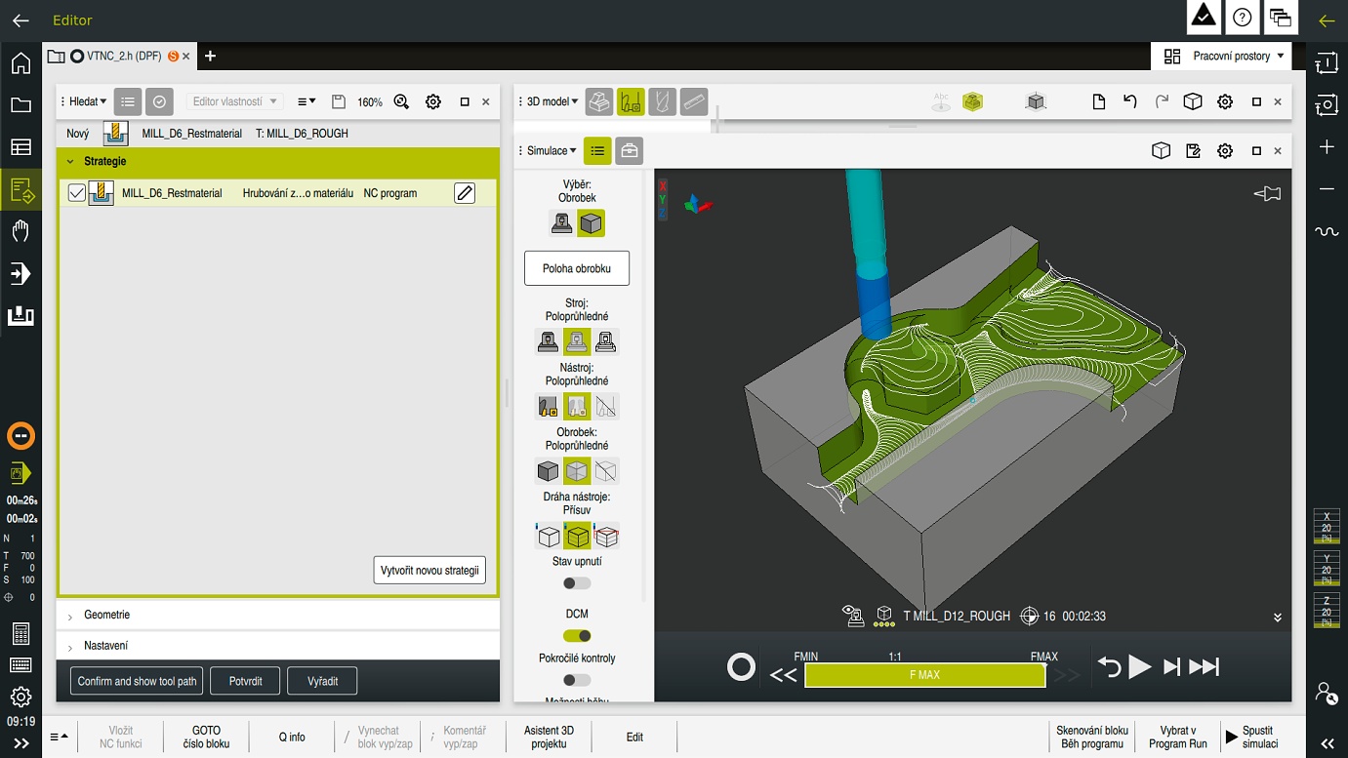Viewport: 1348px width, 758px height.
Task: Click the Vytvořit novou strategii button
Action: pos(429,571)
